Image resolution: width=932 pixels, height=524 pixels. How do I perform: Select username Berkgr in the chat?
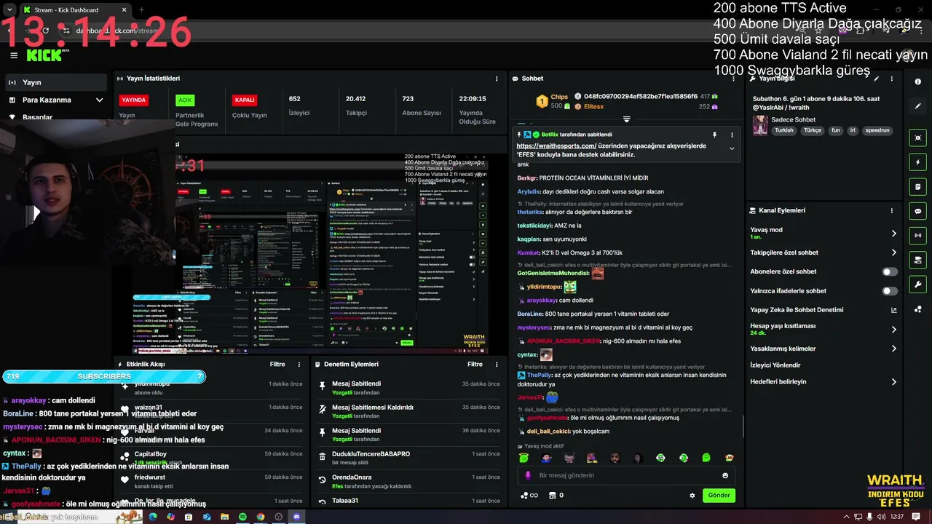(x=527, y=178)
